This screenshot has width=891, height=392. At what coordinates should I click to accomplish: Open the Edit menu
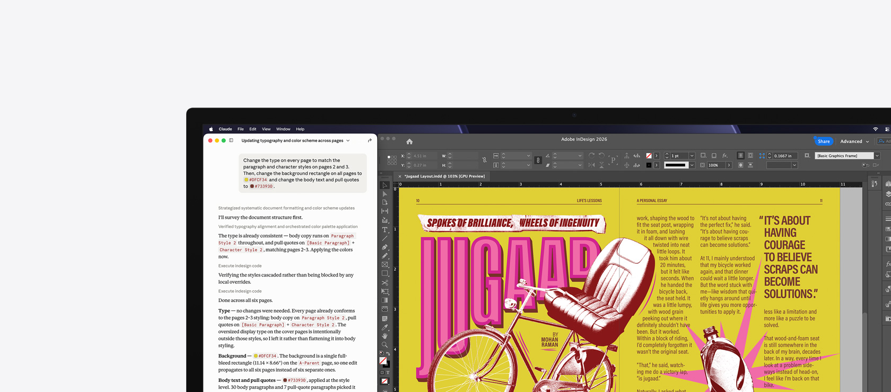pos(252,129)
